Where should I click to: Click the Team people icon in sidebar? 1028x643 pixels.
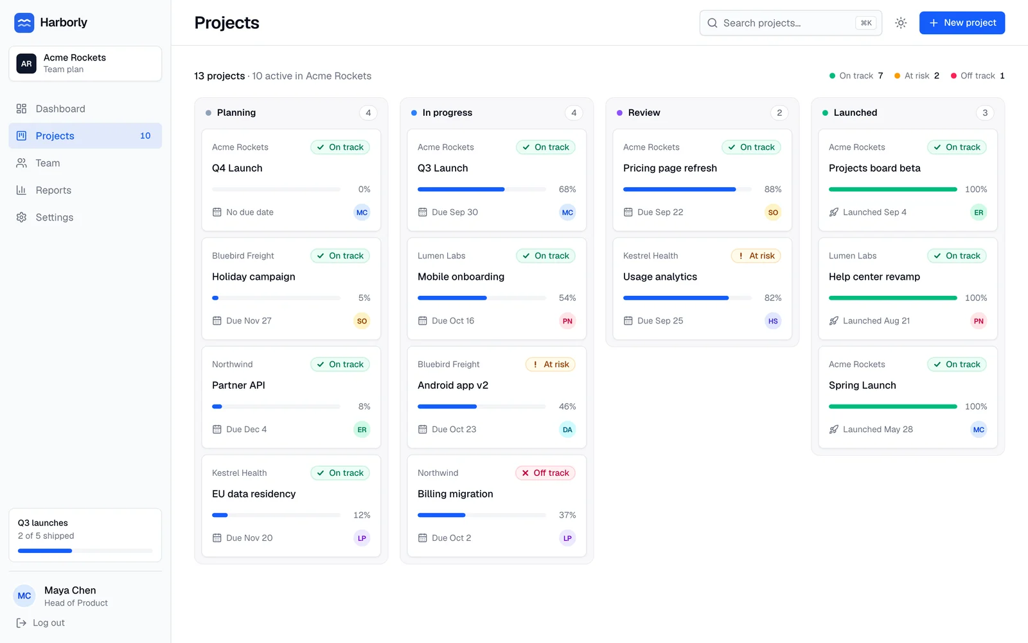[21, 163]
